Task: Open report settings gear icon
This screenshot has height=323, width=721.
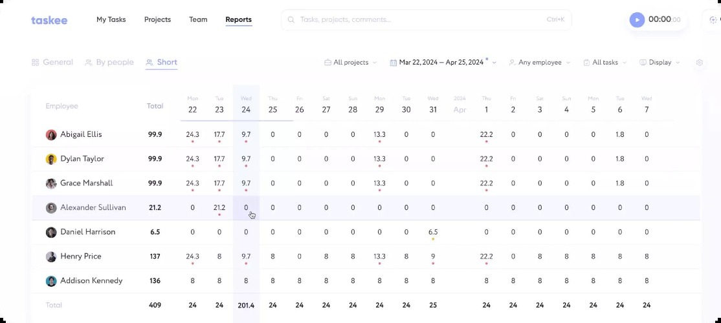Action: pyautogui.click(x=700, y=63)
